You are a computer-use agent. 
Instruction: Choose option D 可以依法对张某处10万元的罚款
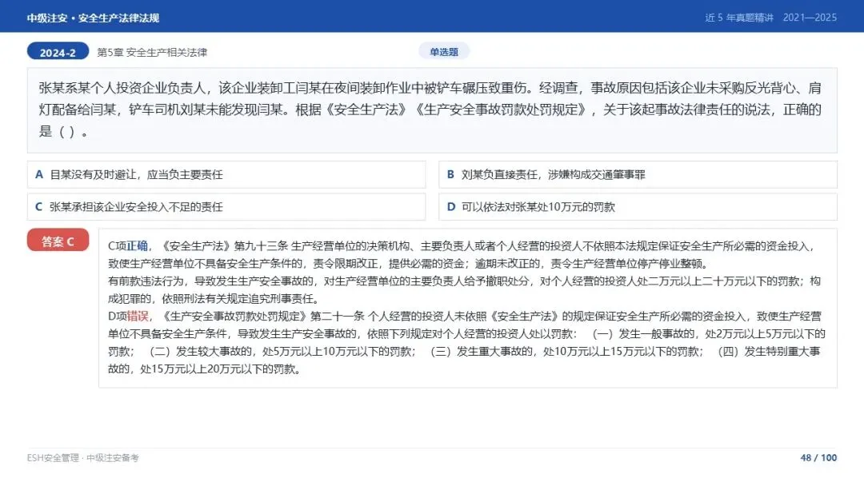point(638,207)
